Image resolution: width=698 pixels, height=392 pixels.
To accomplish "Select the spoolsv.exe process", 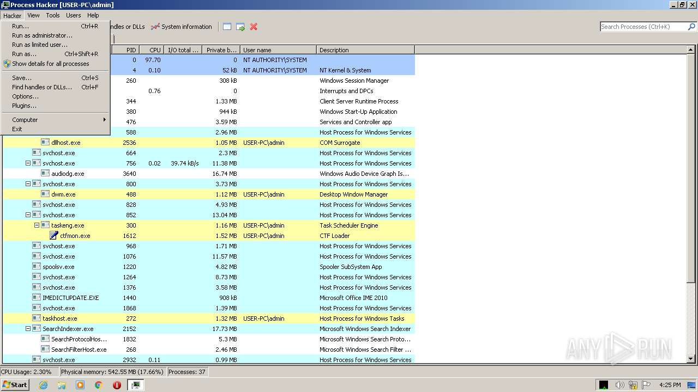I will [x=209, y=267].
